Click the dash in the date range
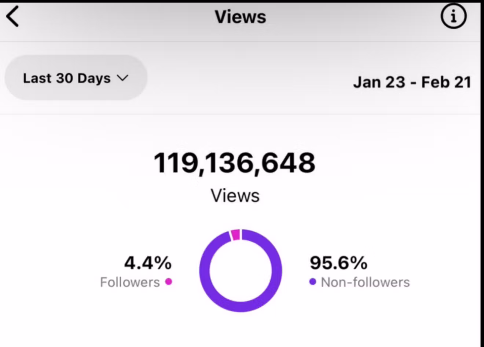 click(x=413, y=83)
